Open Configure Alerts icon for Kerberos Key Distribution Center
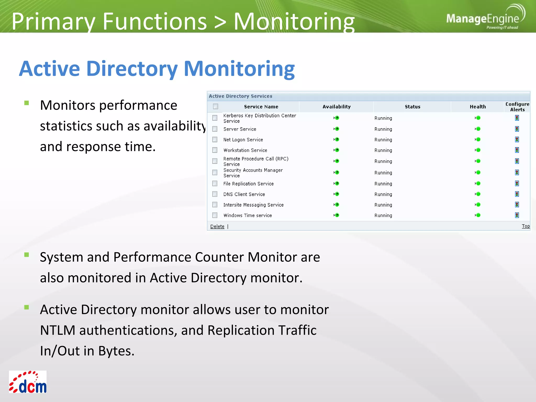 click(517, 118)
